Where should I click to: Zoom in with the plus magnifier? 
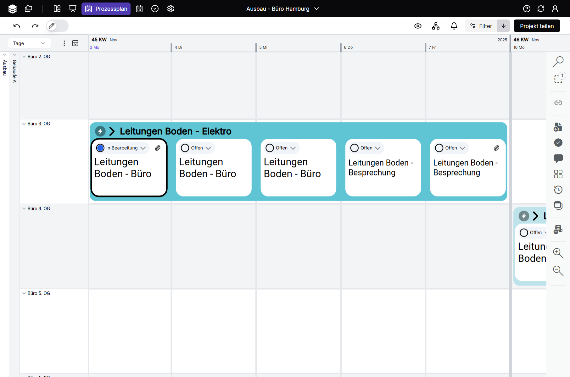pos(558,253)
